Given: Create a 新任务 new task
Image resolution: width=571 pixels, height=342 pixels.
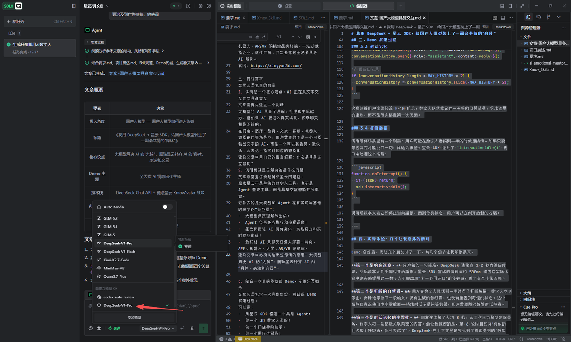Looking at the screenshot, I should click(40, 21).
